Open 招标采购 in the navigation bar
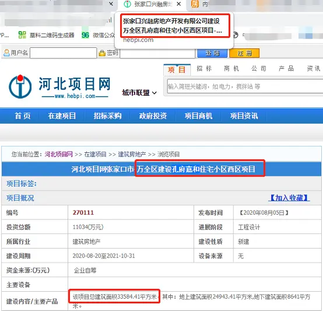 tap(107, 116)
